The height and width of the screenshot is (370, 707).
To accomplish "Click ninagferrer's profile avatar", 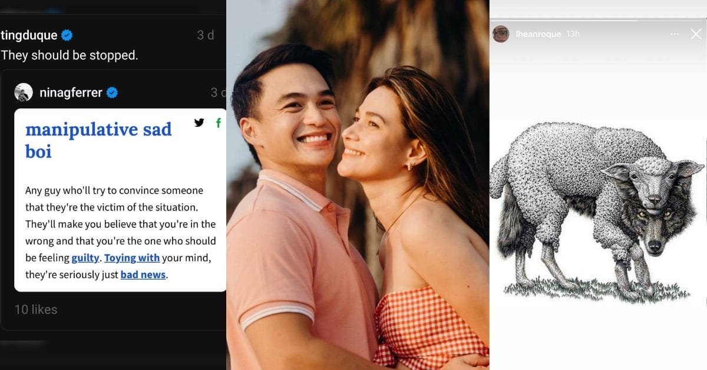I will 23,92.
